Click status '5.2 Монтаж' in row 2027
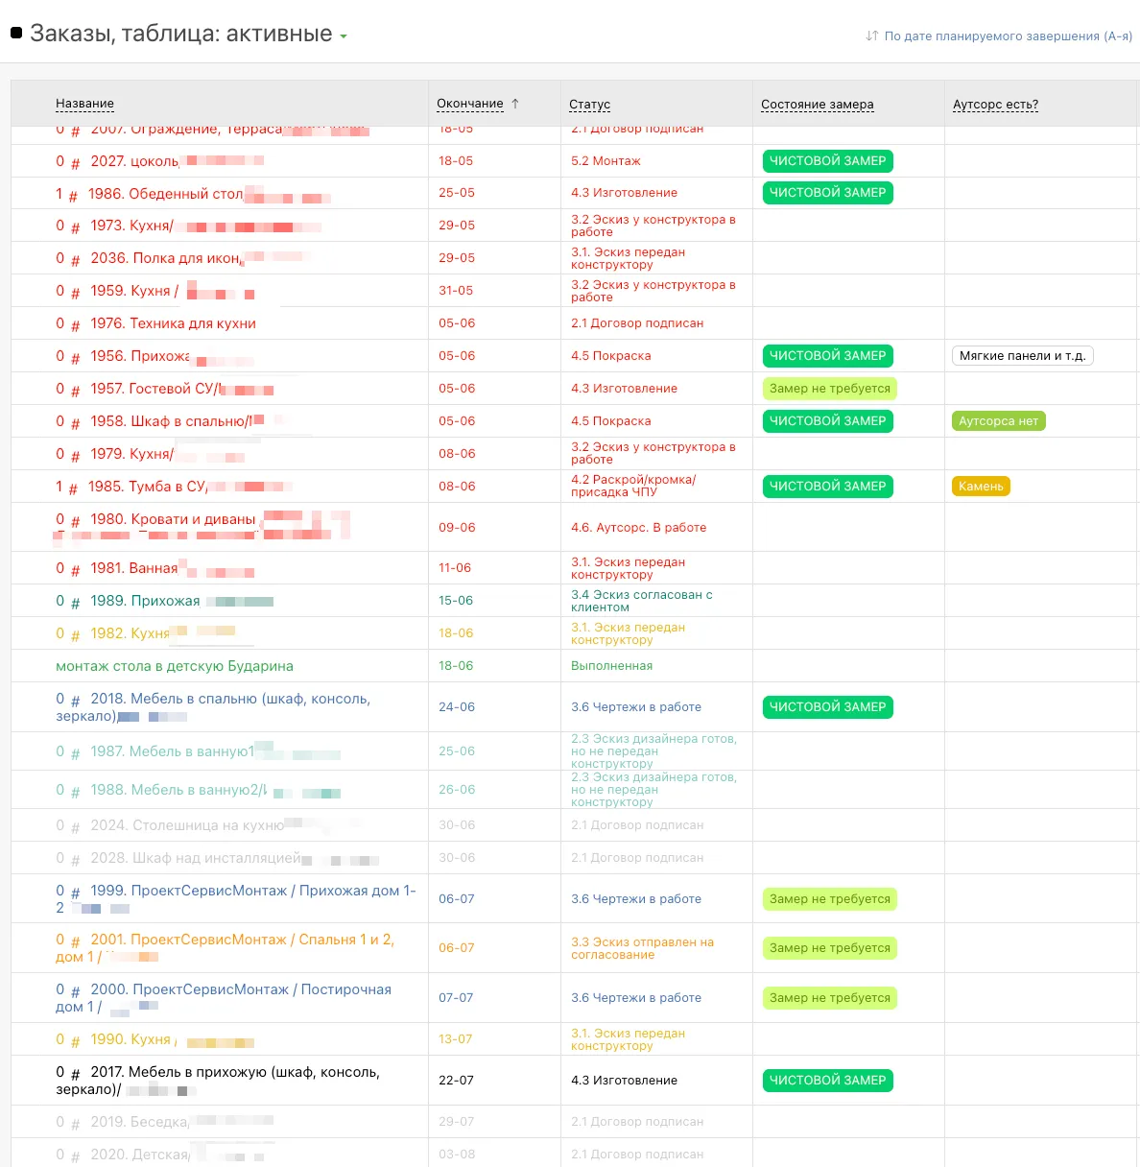The height and width of the screenshot is (1167, 1140). [x=606, y=161]
